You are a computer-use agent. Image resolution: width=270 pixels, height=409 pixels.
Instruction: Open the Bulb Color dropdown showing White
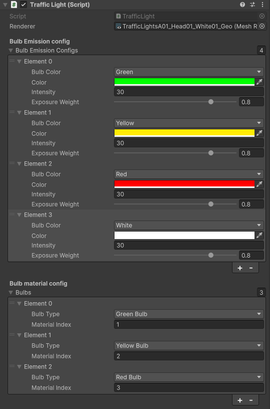pyautogui.click(x=188, y=225)
